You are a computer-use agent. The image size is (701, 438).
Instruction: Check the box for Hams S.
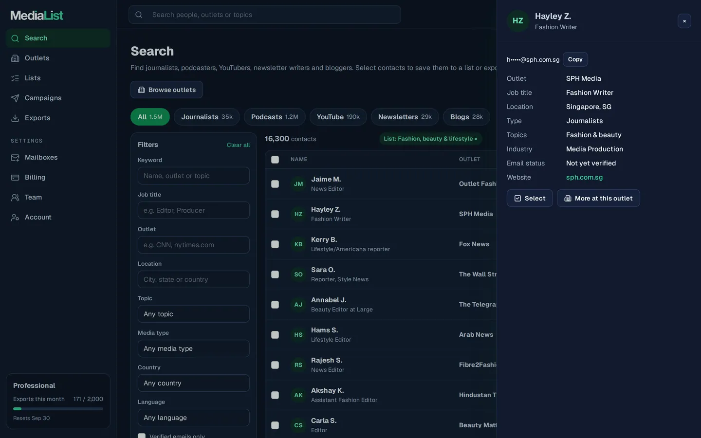click(x=275, y=335)
